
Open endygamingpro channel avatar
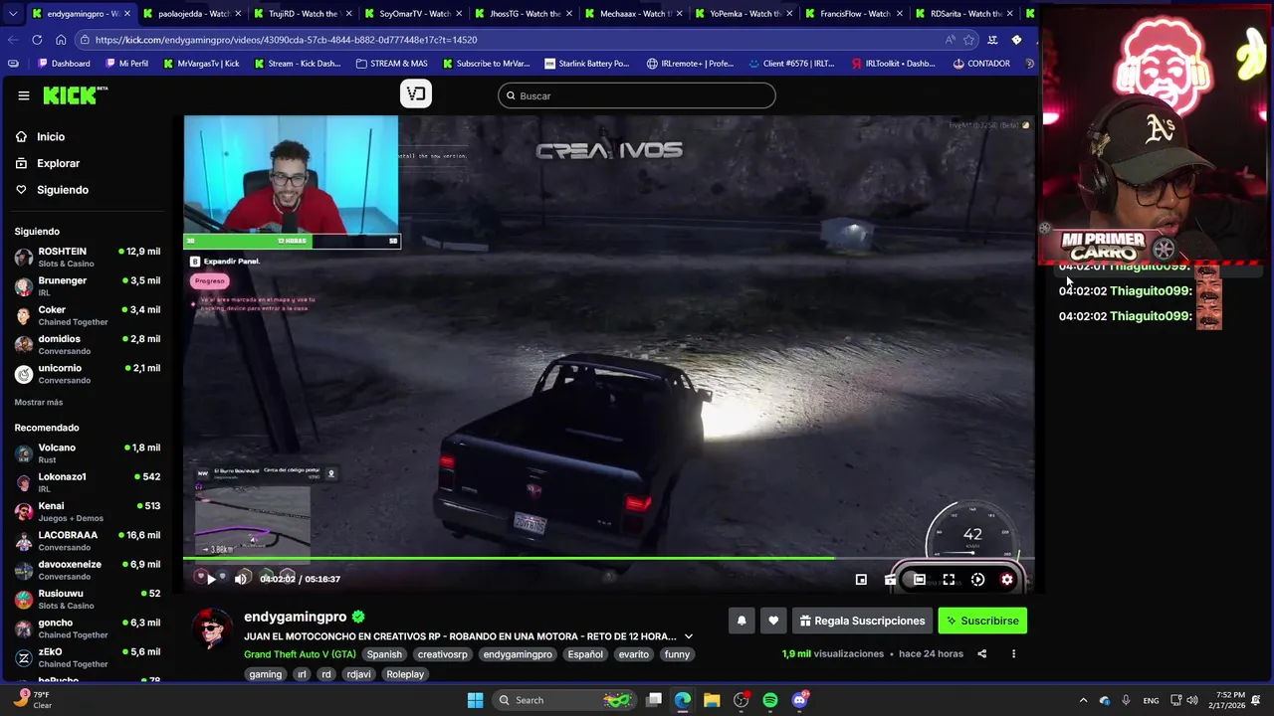pyautogui.click(x=212, y=627)
